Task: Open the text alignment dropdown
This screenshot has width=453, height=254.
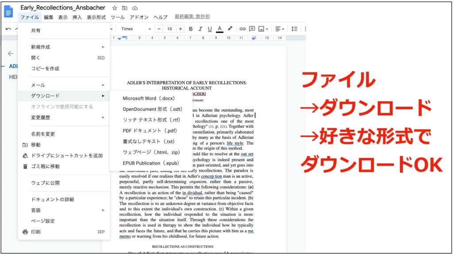Action: [280, 29]
